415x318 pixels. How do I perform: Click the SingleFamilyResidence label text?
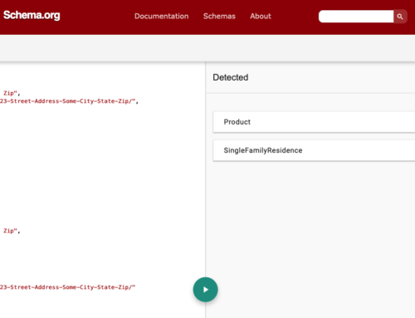[263, 150]
